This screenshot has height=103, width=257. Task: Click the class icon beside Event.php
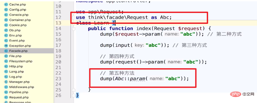click(6, 40)
